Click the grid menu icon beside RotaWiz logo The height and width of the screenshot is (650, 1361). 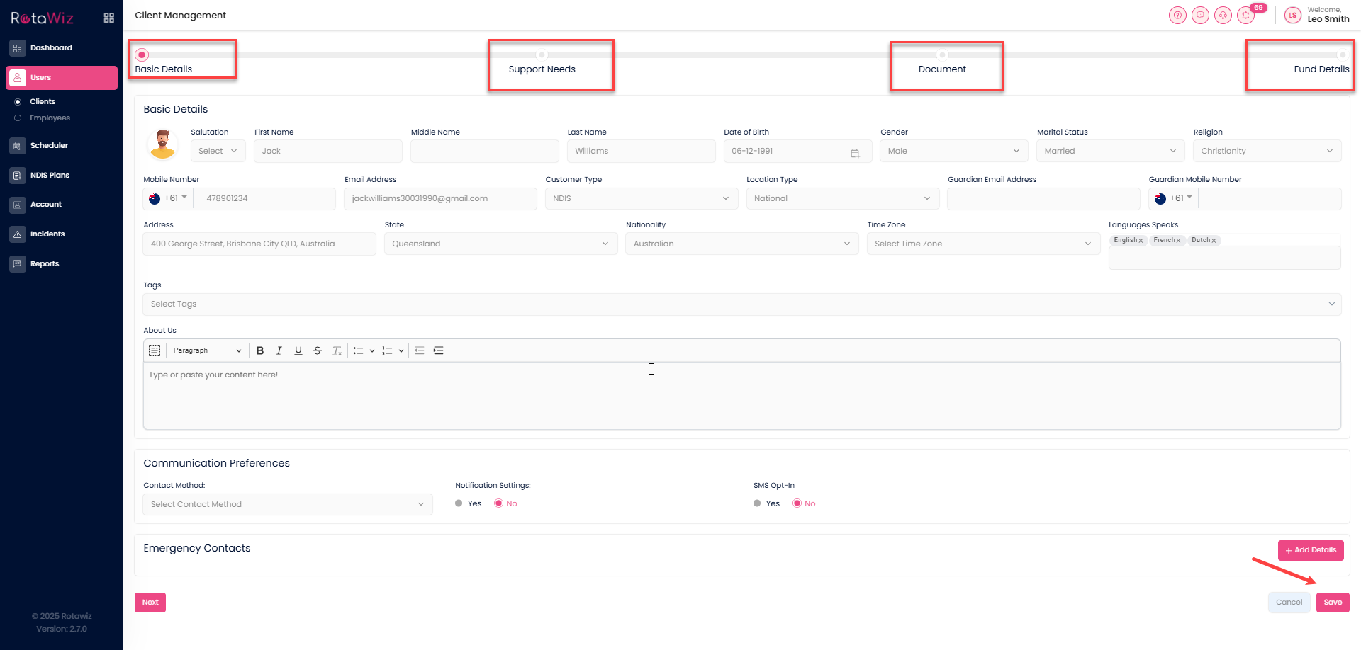pyautogui.click(x=108, y=18)
